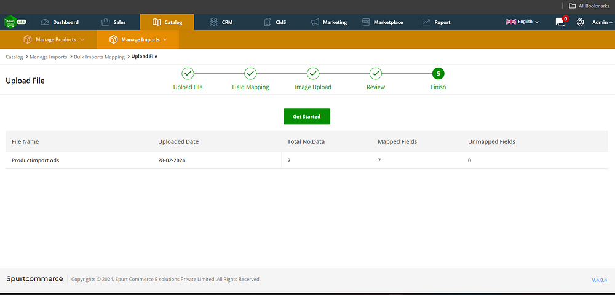This screenshot has width=615, height=295.
Task: Open the Admin account dropdown
Action: 602,22
